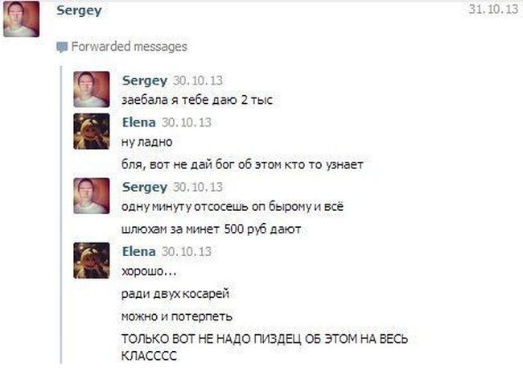
Task: Click the vertical forwarded-messages quote bar
Action: click(61, 215)
